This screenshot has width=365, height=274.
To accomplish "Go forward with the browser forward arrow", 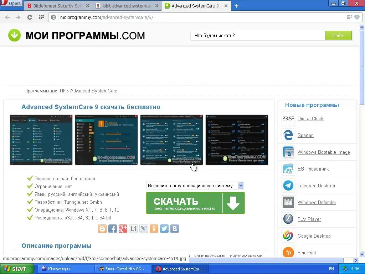I will click(x=18, y=17).
